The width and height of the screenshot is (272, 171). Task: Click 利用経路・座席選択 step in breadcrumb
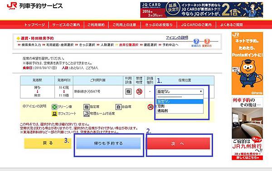pyautogui.click(x=60, y=45)
